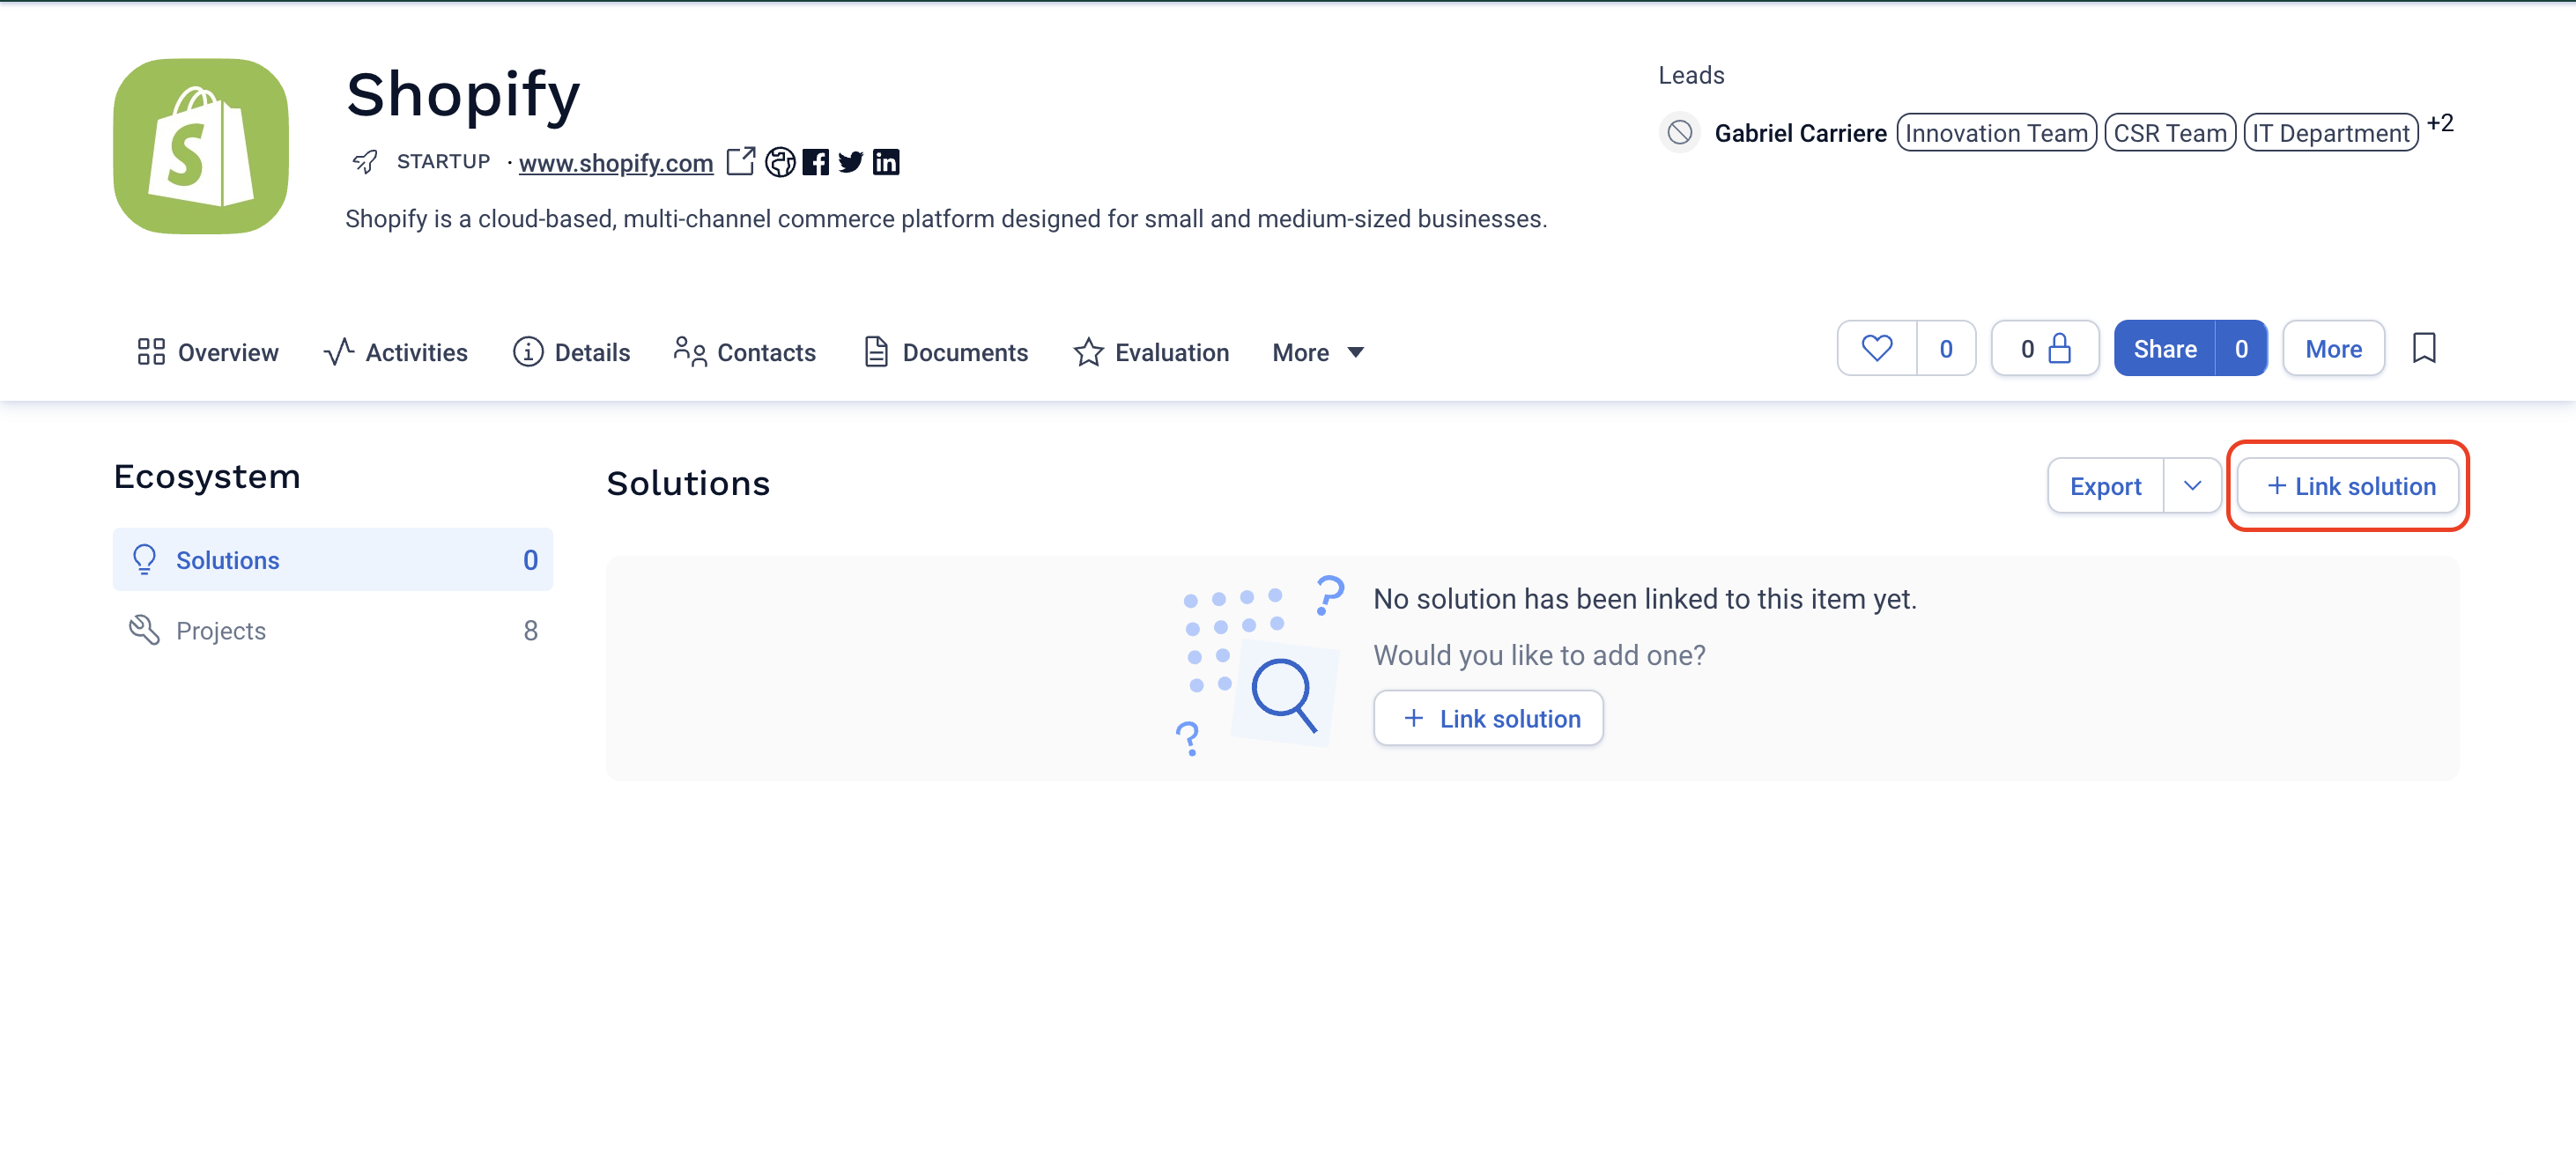Go to the Details tab
The image size is (2576, 1175).
pyautogui.click(x=571, y=352)
